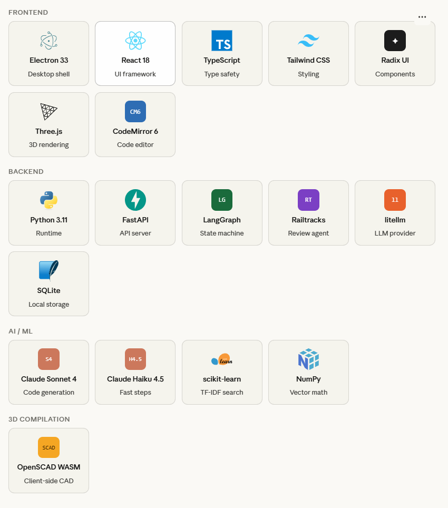Click the "Type safety" description
Viewport: 448px width, 508px height.
(x=221, y=74)
